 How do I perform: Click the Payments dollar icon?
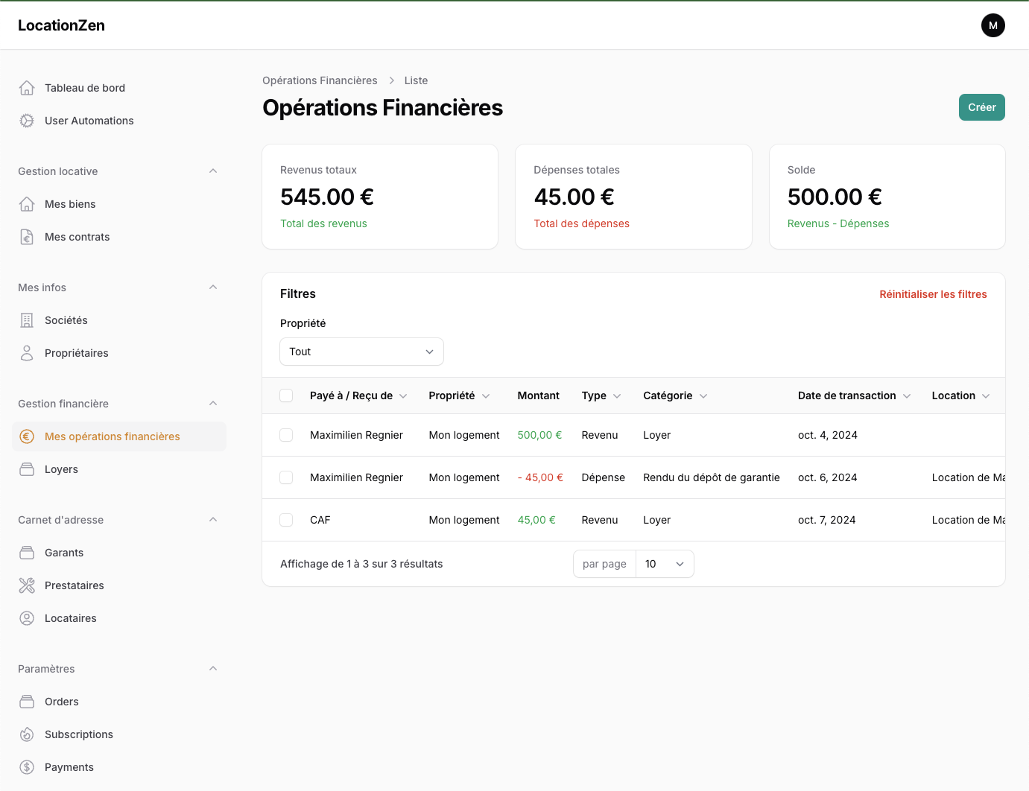[x=27, y=767]
